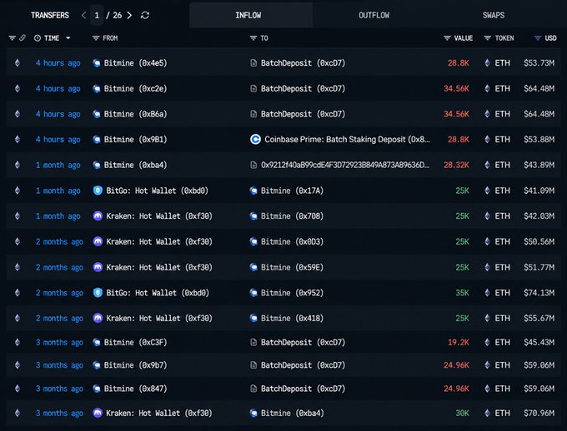The image size is (567, 431).
Task: Open sender Bitmine (0xC3F)
Action: click(x=135, y=342)
